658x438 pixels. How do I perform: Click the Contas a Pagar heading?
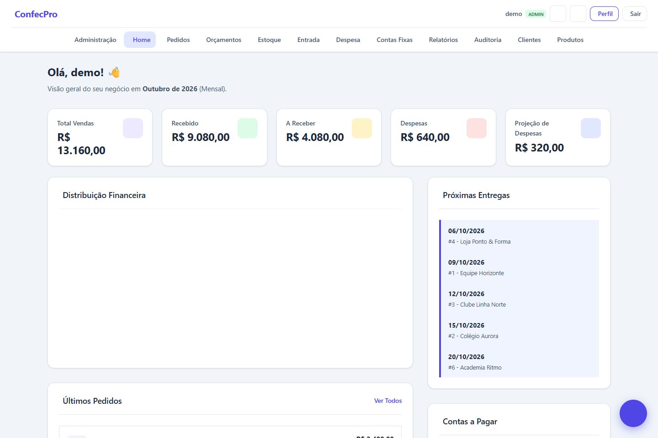click(x=470, y=422)
